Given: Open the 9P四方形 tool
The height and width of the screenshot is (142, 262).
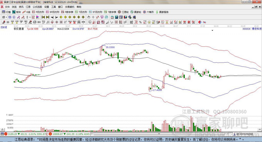Looking at the screenshot, I should point(53,12).
